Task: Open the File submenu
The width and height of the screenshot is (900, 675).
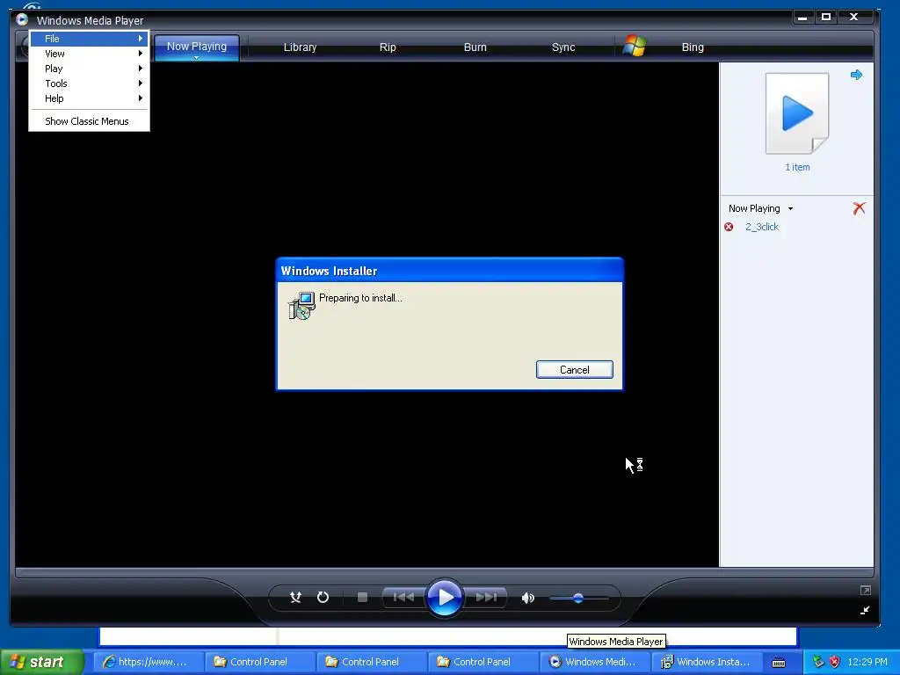Action: point(89,39)
